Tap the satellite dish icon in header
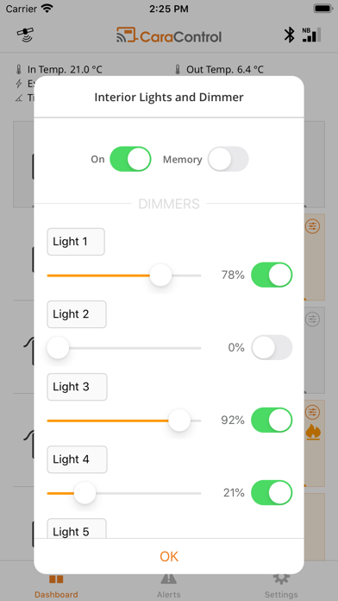Image resolution: width=338 pixels, height=601 pixels. pyautogui.click(x=25, y=35)
